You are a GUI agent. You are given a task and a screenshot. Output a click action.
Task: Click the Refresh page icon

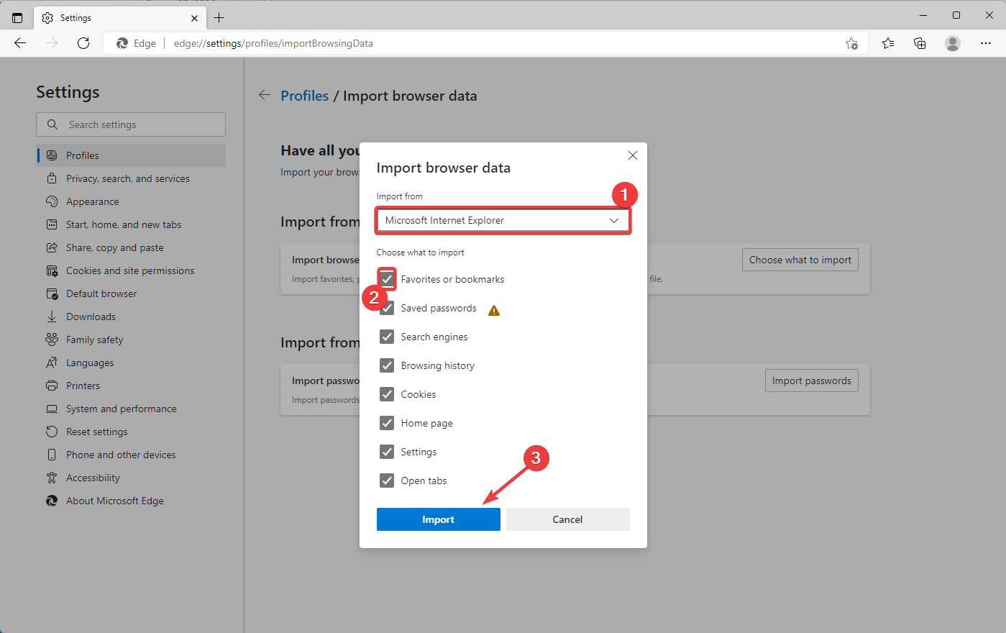83,43
